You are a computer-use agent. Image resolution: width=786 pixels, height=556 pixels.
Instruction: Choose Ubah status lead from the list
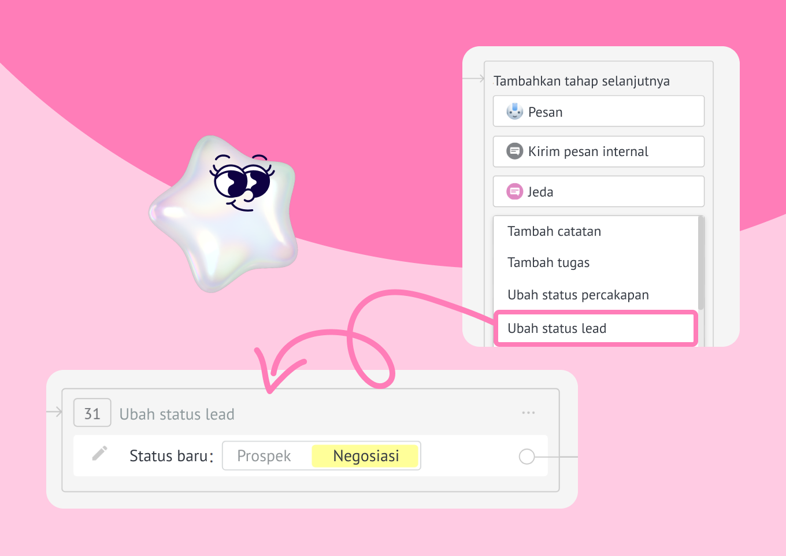tap(596, 328)
